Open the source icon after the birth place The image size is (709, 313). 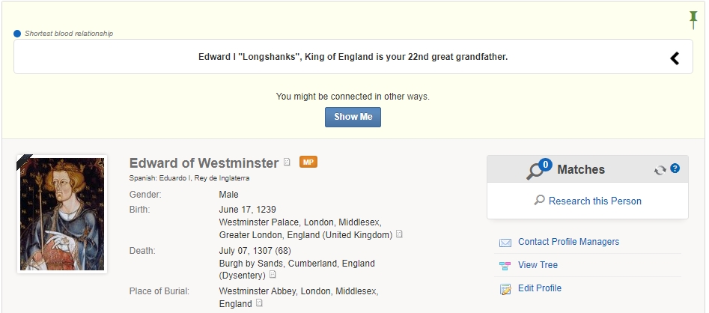point(399,234)
